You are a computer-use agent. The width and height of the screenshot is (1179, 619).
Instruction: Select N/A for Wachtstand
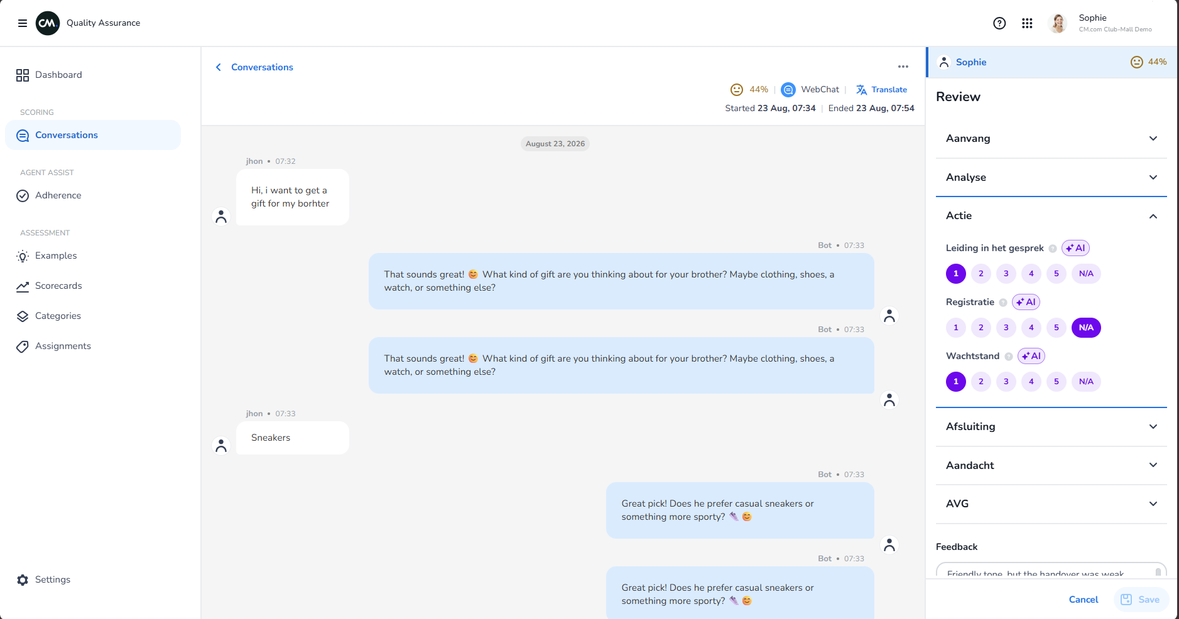[x=1086, y=382]
